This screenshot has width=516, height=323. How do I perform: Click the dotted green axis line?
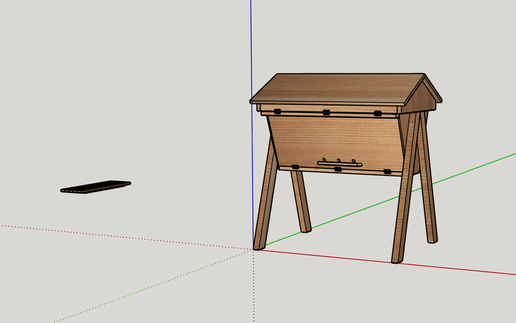[153, 286]
